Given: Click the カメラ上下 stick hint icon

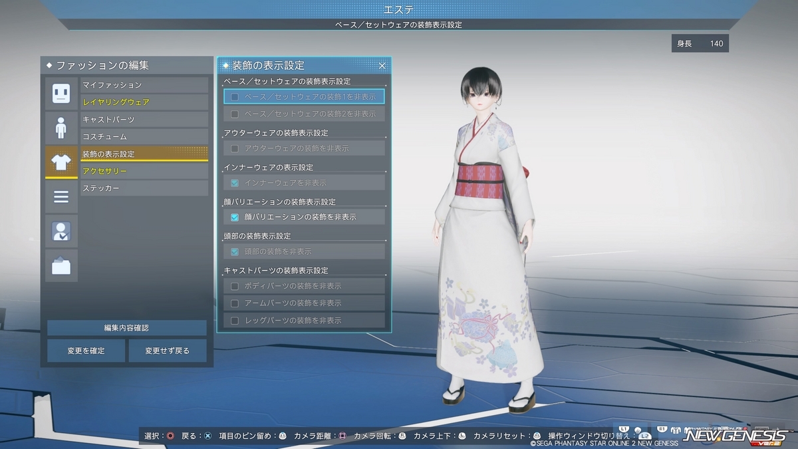Looking at the screenshot, I should pyautogui.click(x=462, y=436).
